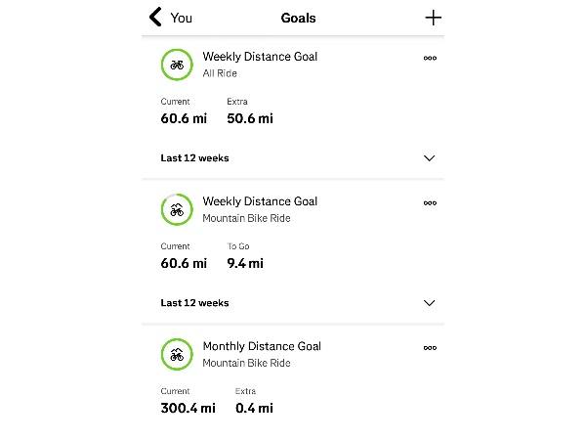Select the 300.4 mi Current monthly value

(188, 408)
